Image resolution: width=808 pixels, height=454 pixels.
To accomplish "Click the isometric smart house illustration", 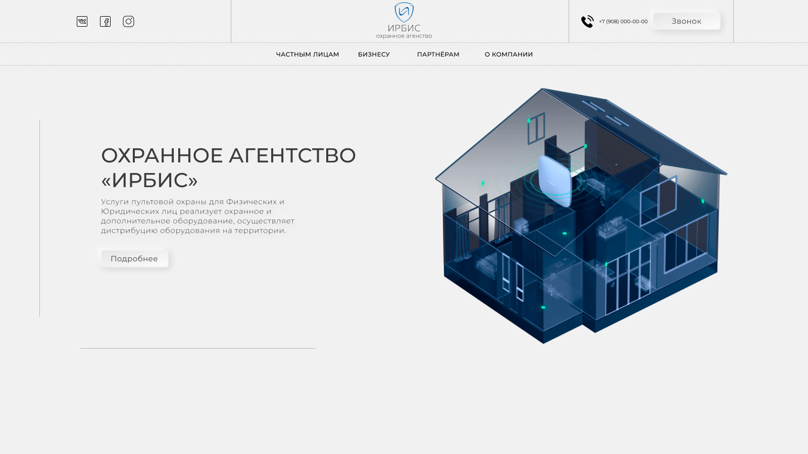I will [581, 216].
